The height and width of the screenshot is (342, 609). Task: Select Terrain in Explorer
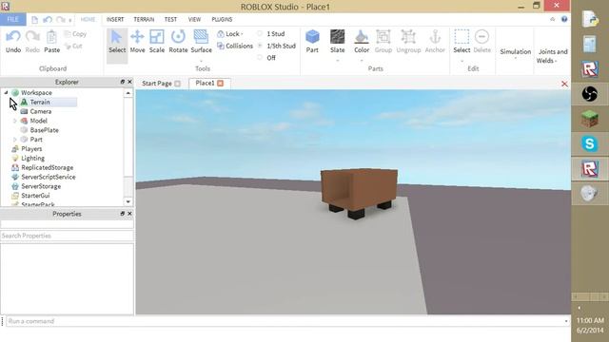coord(40,102)
